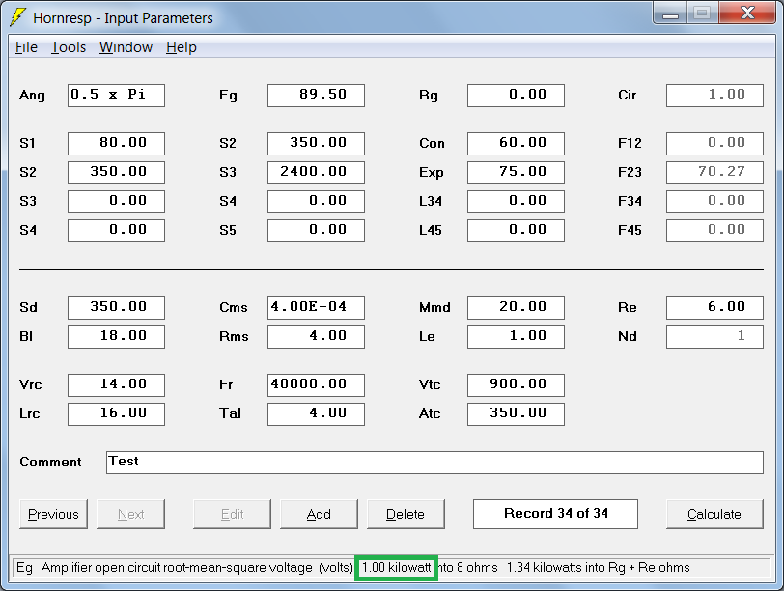
Task: Click the Atc field
Action: pos(516,414)
